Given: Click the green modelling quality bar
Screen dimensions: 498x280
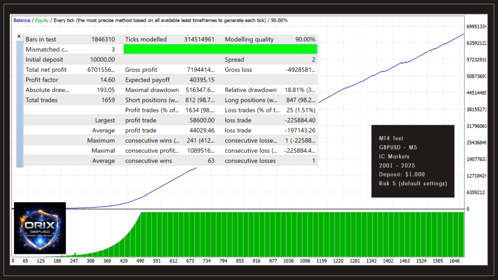Looking at the screenshot, I should (x=220, y=49).
